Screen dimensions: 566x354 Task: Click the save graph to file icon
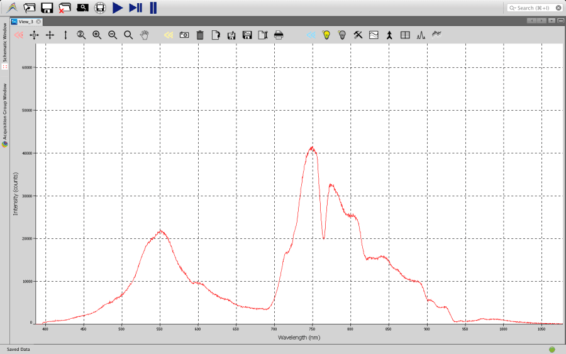pos(231,35)
